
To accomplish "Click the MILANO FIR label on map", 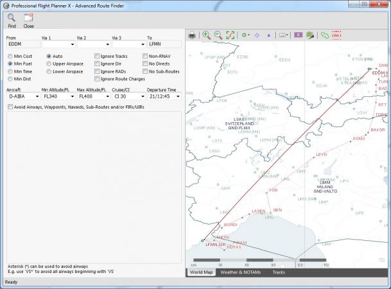I will pos(325,187).
